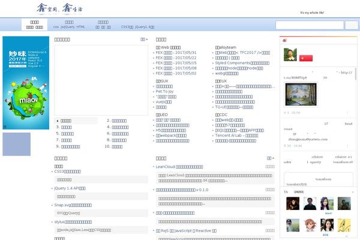This screenshot has height=240, width=360.
Task: Open FEX weekly link dated 2017/05/31
Action: (x=176, y=53)
